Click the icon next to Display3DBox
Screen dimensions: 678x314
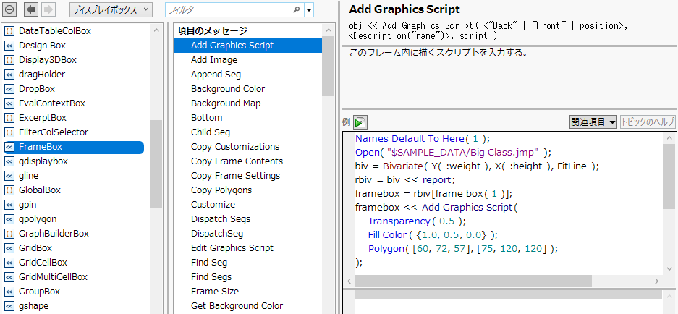click(9, 60)
